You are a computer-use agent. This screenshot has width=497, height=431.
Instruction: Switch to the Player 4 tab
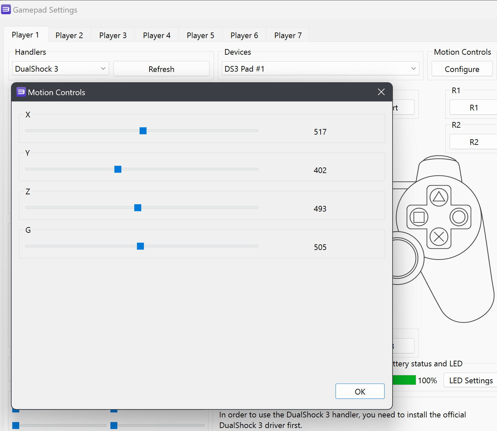pyautogui.click(x=156, y=35)
